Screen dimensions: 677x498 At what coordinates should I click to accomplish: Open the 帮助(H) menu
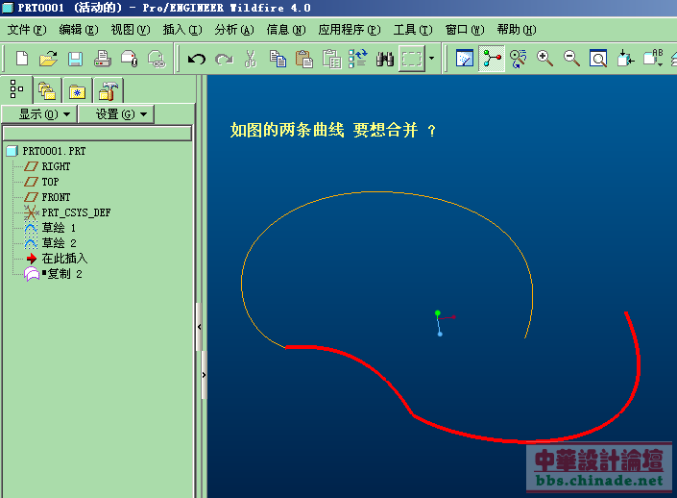click(517, 30)
